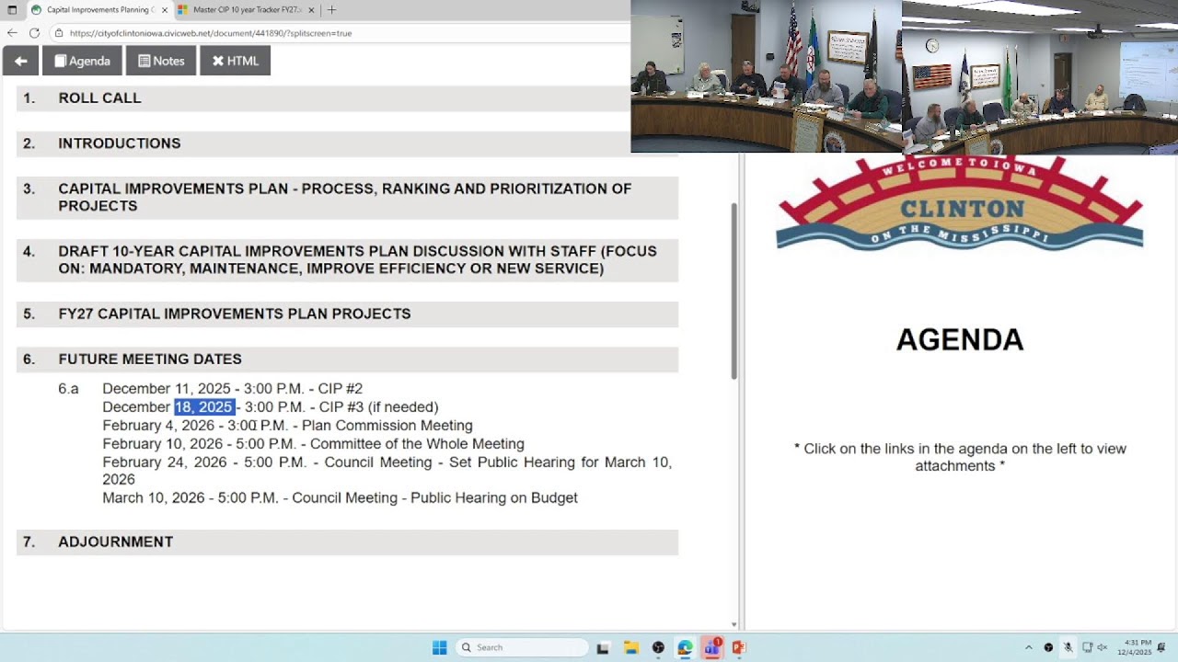Open the FY27 Capital Improvements Plan Projects item

[x=347, y=314]
